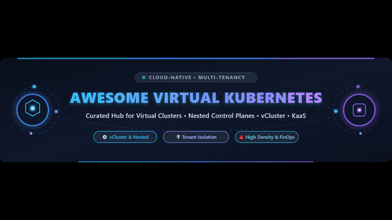Select the Tenant Isolation pill
Image resolution: width=392 pixels, height=220 pixels.
(x=196, y=137)
